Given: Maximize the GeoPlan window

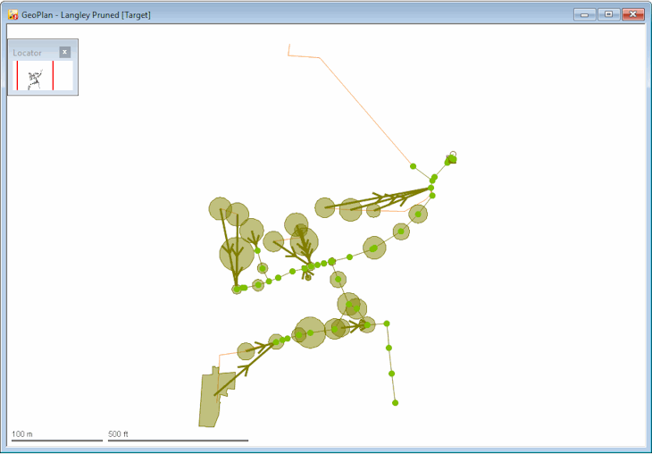Looking at the screenshot, I should pos(608,14).
